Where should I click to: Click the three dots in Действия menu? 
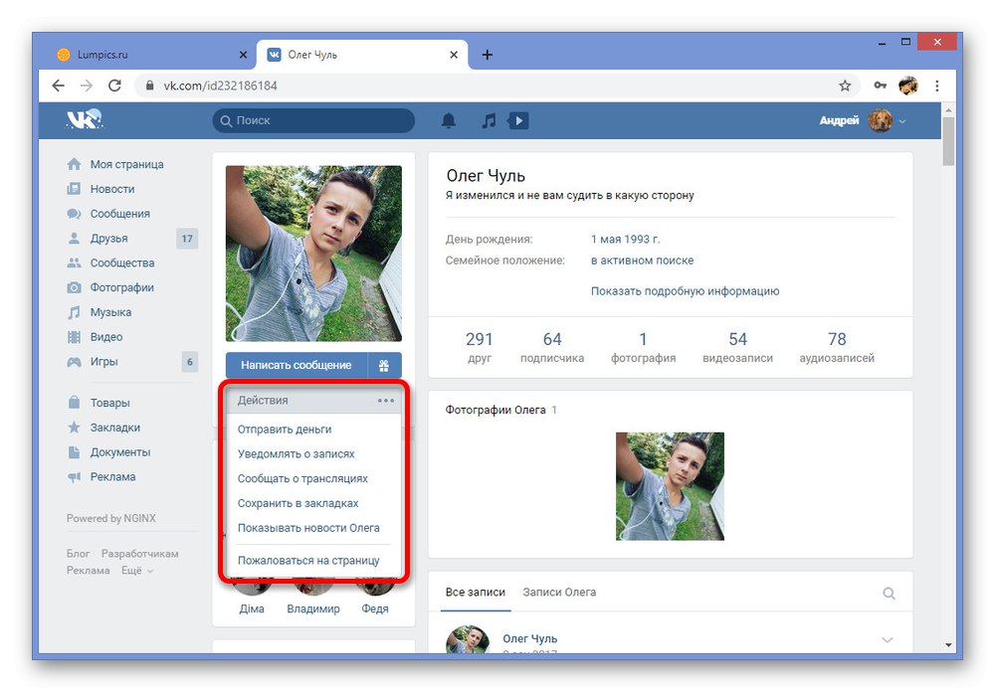[385, 401]
